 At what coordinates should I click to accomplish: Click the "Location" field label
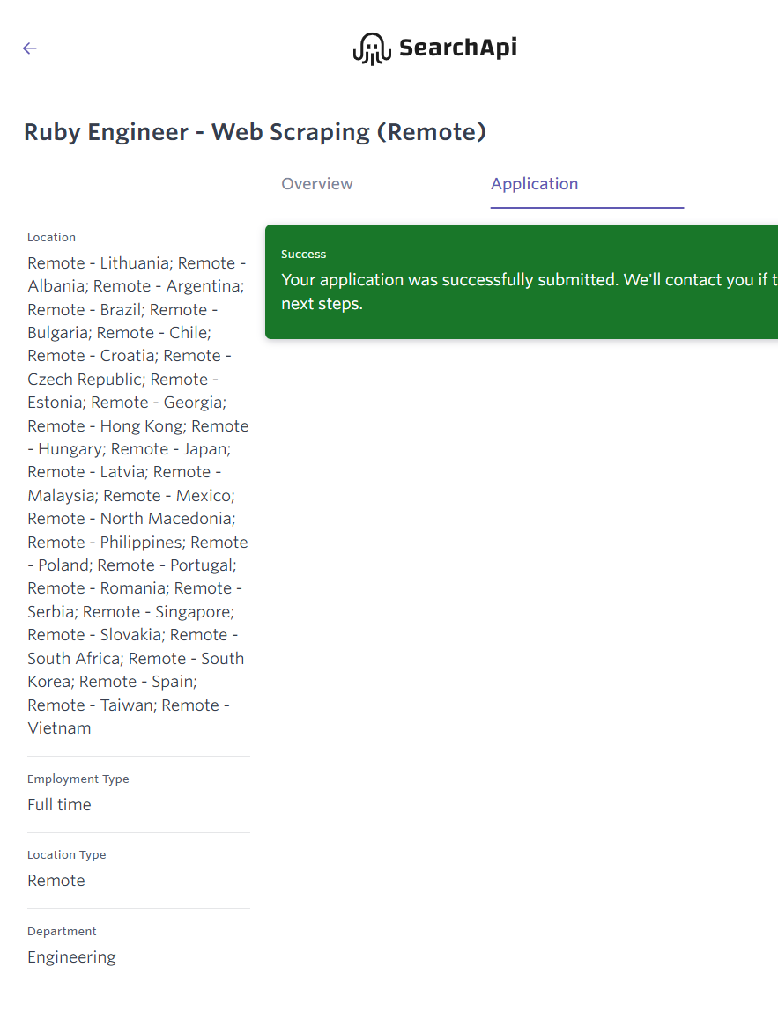click(51, 238)
